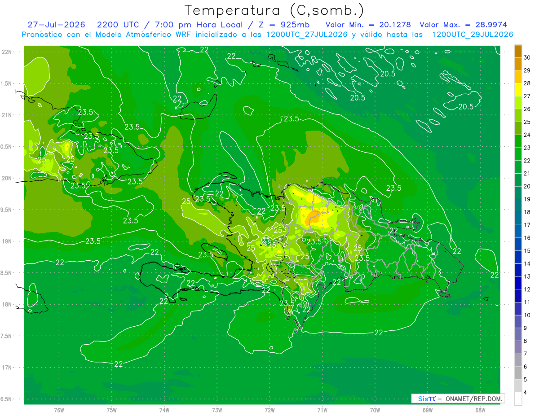The image size is (539, 416).
Task: Click the legend value 12
Action: click(x=527, y=289)
